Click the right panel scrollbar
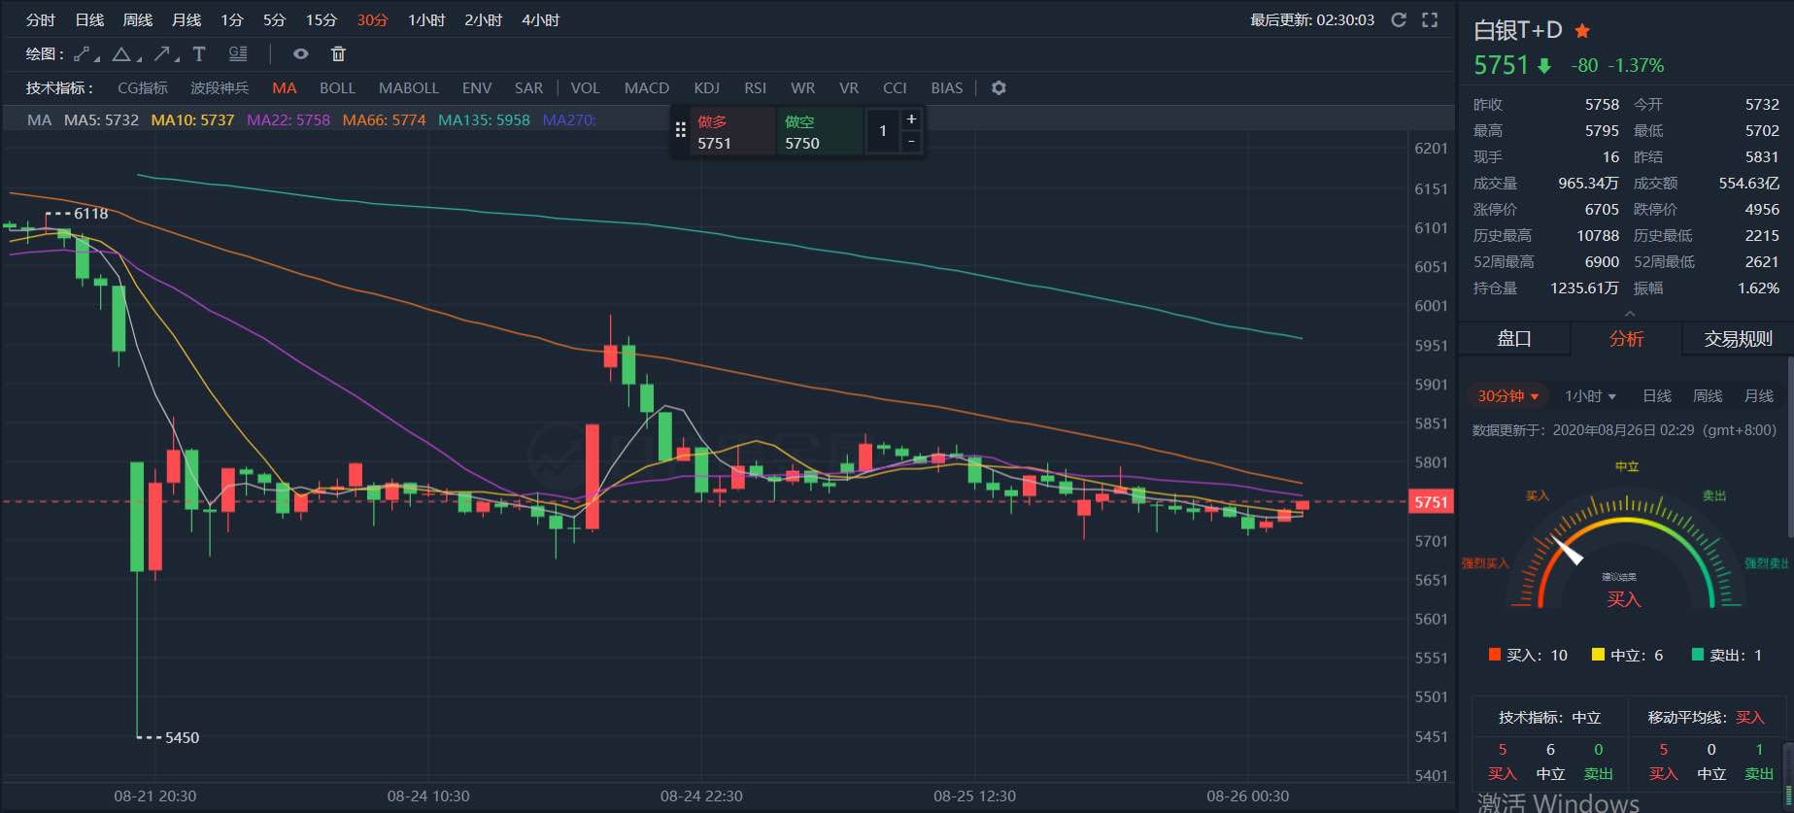Viewport: 1794px width, 813px height. click(x=1790, y=445)
